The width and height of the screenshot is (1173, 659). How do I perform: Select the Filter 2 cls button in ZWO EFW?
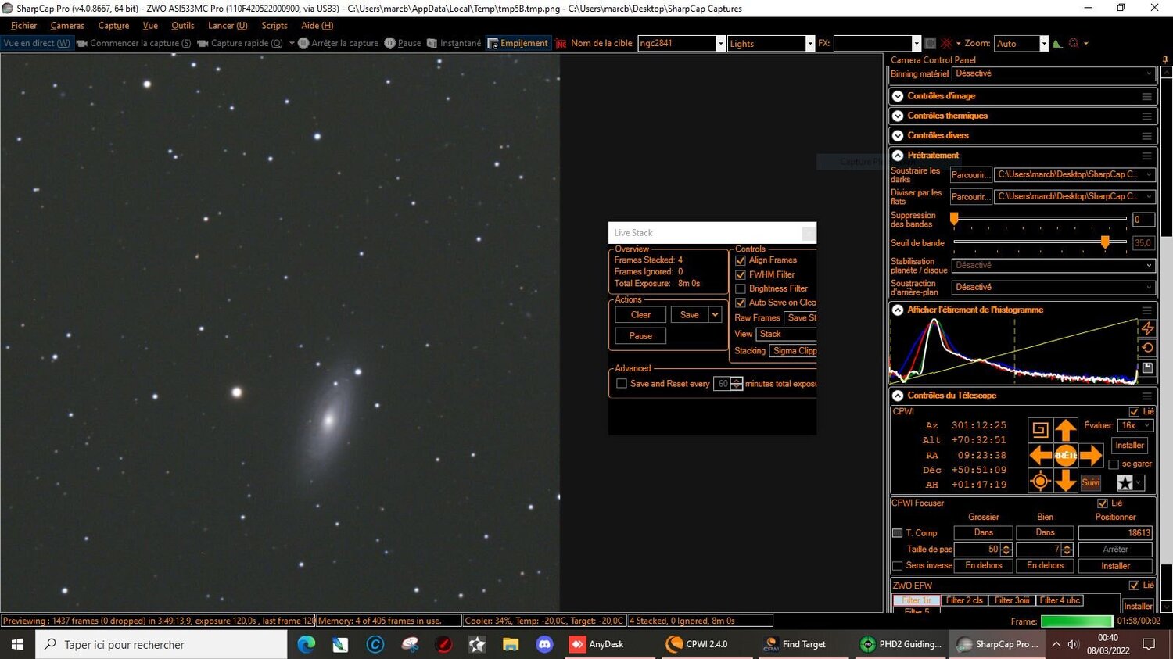tap(964, 600)
